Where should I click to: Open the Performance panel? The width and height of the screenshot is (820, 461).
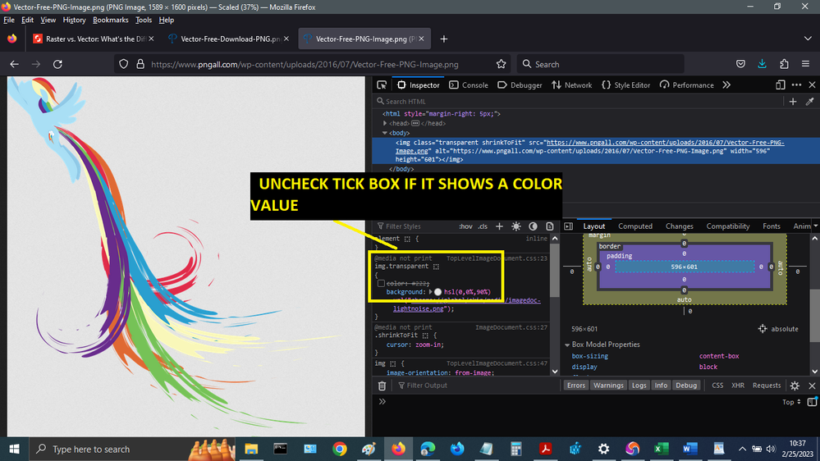click(x=687, y=85)
